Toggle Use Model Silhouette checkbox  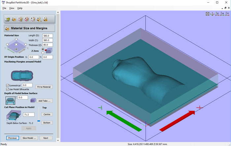(x=7, y=89)
